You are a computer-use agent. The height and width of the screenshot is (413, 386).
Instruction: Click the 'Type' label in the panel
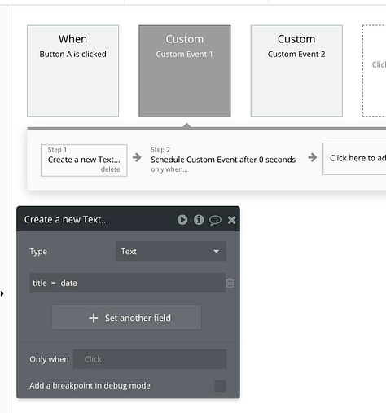(x=38, y=252)
